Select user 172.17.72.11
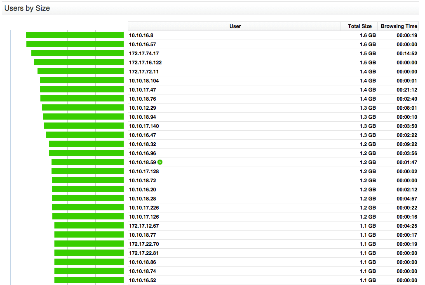The height and width of the screenshot is (285, 425). pyautogui.click(x=143, y=72)
